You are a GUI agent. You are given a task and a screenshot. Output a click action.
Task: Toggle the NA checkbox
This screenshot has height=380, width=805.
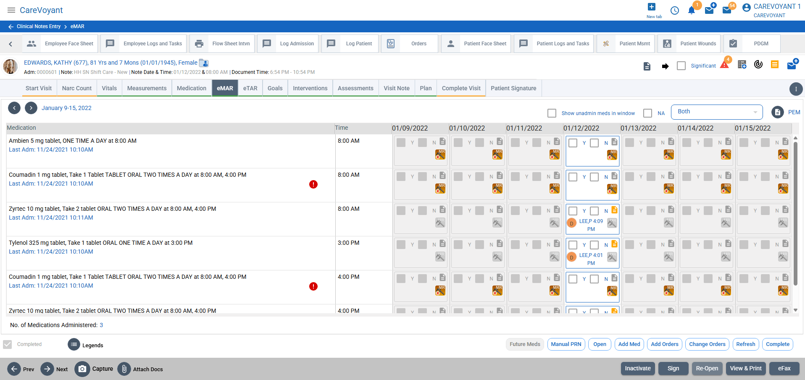click(648, 113)
